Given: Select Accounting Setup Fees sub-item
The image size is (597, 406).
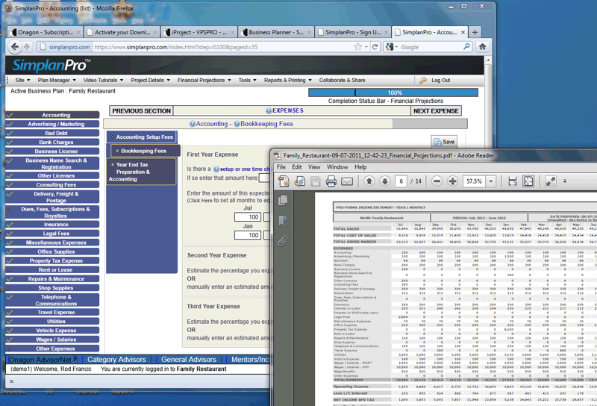Looking at the screenshot, I should [x=142, y=137].
